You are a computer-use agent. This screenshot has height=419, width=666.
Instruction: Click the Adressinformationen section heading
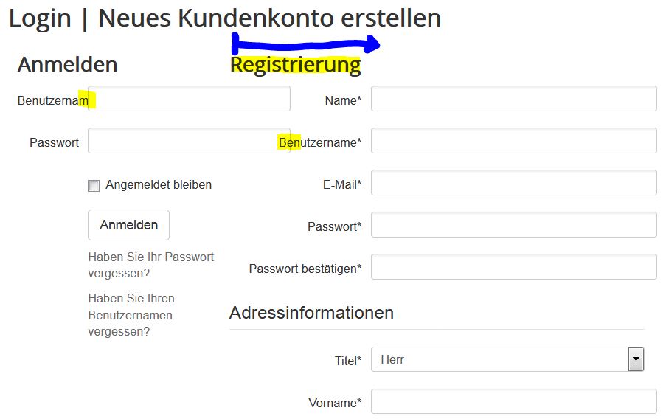coord(311,313)
